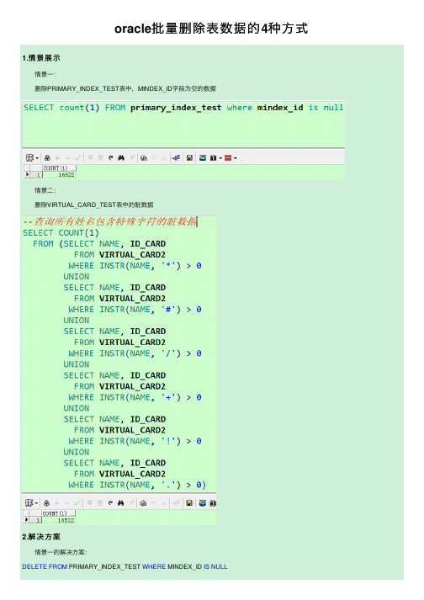Viewport: 424px width, 600px height.
Task: Click heading '1.情景展示'
Action: pyautogui.click(x=41, y=58)
